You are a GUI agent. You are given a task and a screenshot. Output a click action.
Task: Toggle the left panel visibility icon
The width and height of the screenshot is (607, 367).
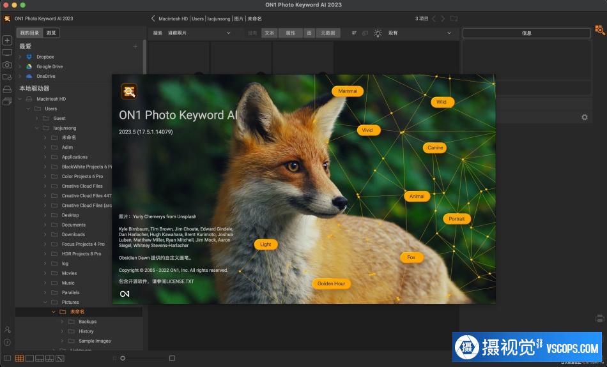point(8,359)
